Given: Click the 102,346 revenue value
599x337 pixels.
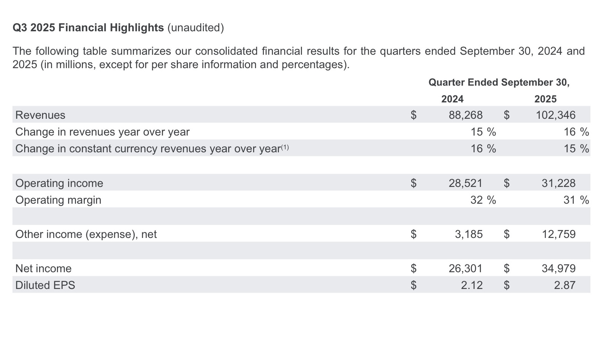Looking at the screenshot, I should 555,115.
